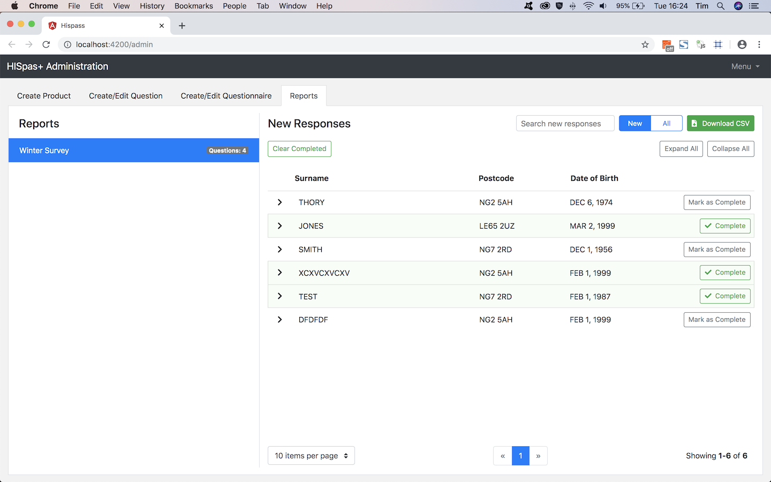This screenshot has width=771, height=482.
Task: Focus the Search new responses field
Action: click(x=565, y=124)
